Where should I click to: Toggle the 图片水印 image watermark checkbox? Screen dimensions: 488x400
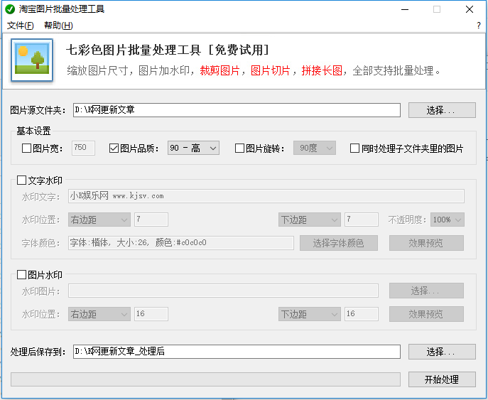[x=21, y=274]
